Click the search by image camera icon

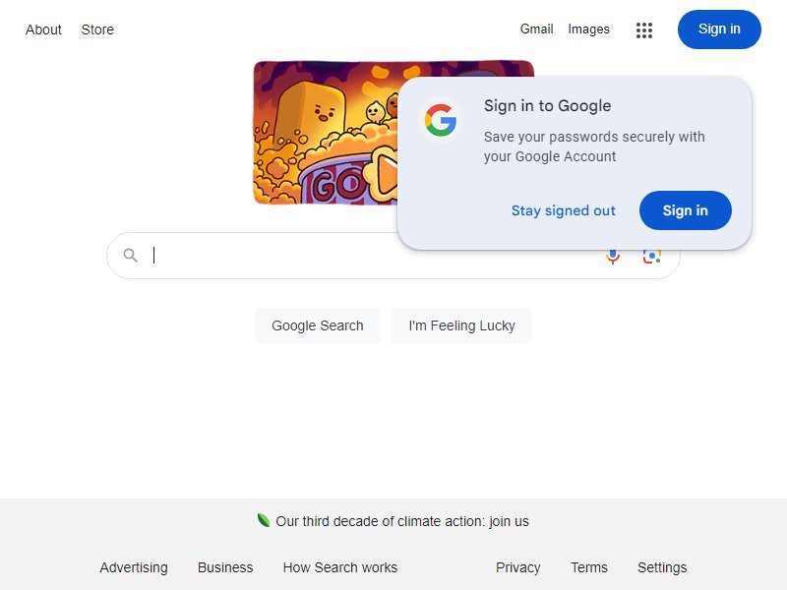coord(651,257)
